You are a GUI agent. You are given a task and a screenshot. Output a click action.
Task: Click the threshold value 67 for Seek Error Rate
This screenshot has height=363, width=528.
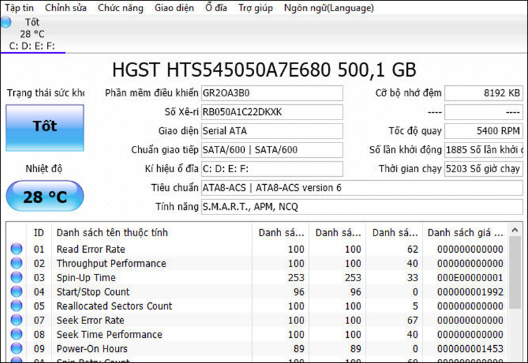[412, 320]
